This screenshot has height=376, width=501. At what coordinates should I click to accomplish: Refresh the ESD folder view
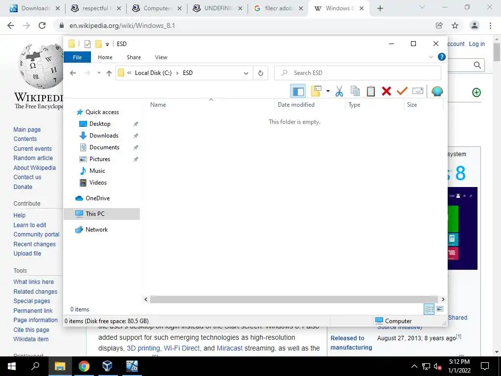260,73
